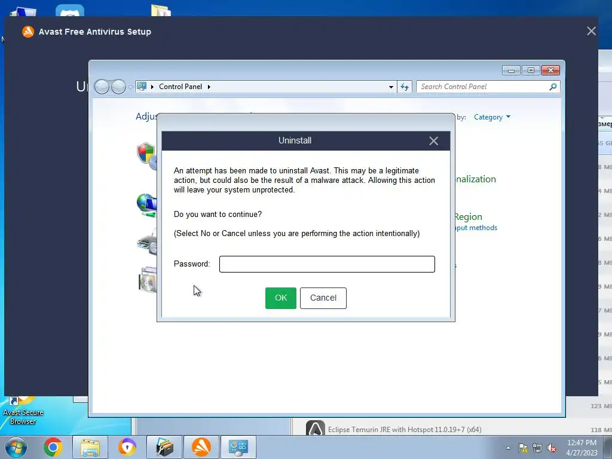This screenshot has height=459, width=612.
Task: Click the System and Security shield icon
Action: click(147, 155)
